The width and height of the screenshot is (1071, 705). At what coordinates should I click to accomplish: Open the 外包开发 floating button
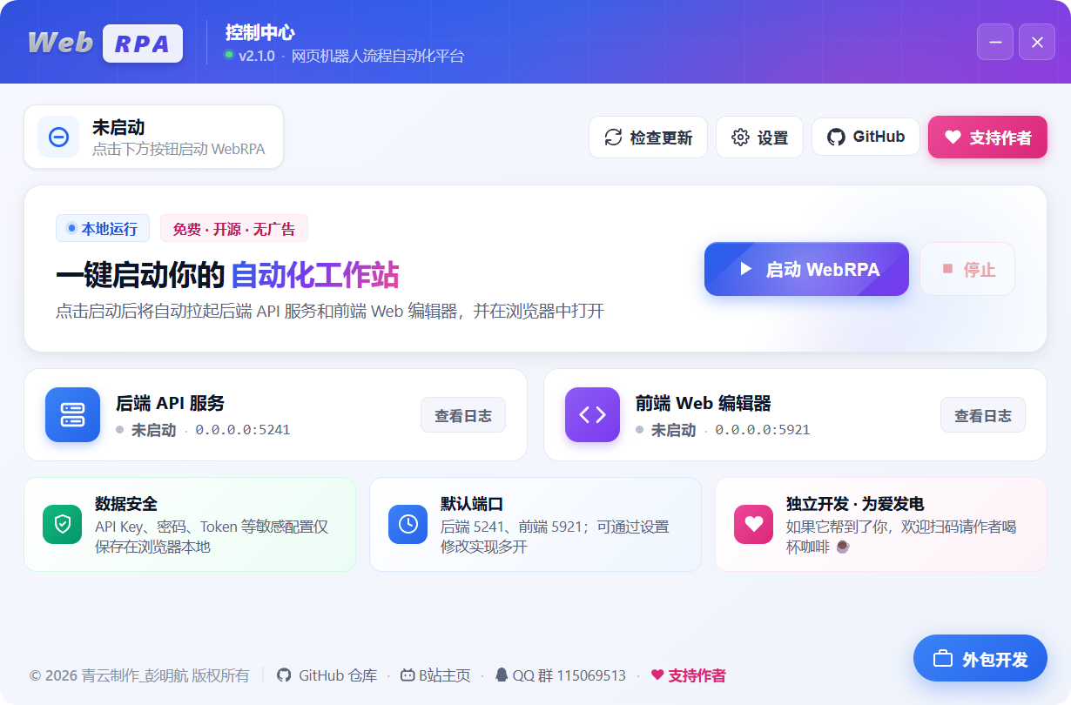(980, 659)
